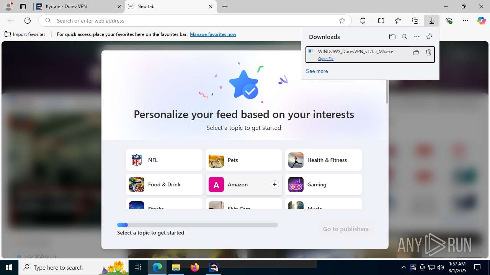Open File Explorer from taskbar
Screen dimensions: 490x275
pyautogui.click(x=176, y=267)
